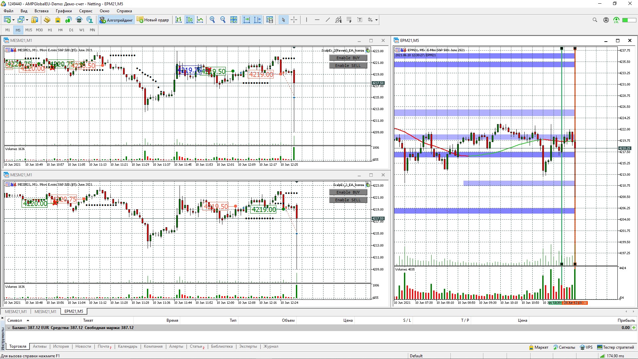The image size is (638, 359).
Task: Select the H1 timeframe
Action: [50, 30]
